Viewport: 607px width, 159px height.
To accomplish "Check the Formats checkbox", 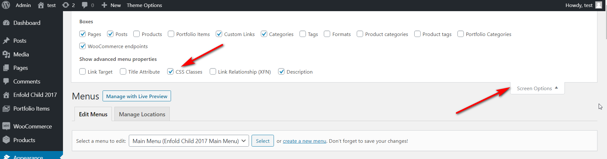I will (327, 34).
